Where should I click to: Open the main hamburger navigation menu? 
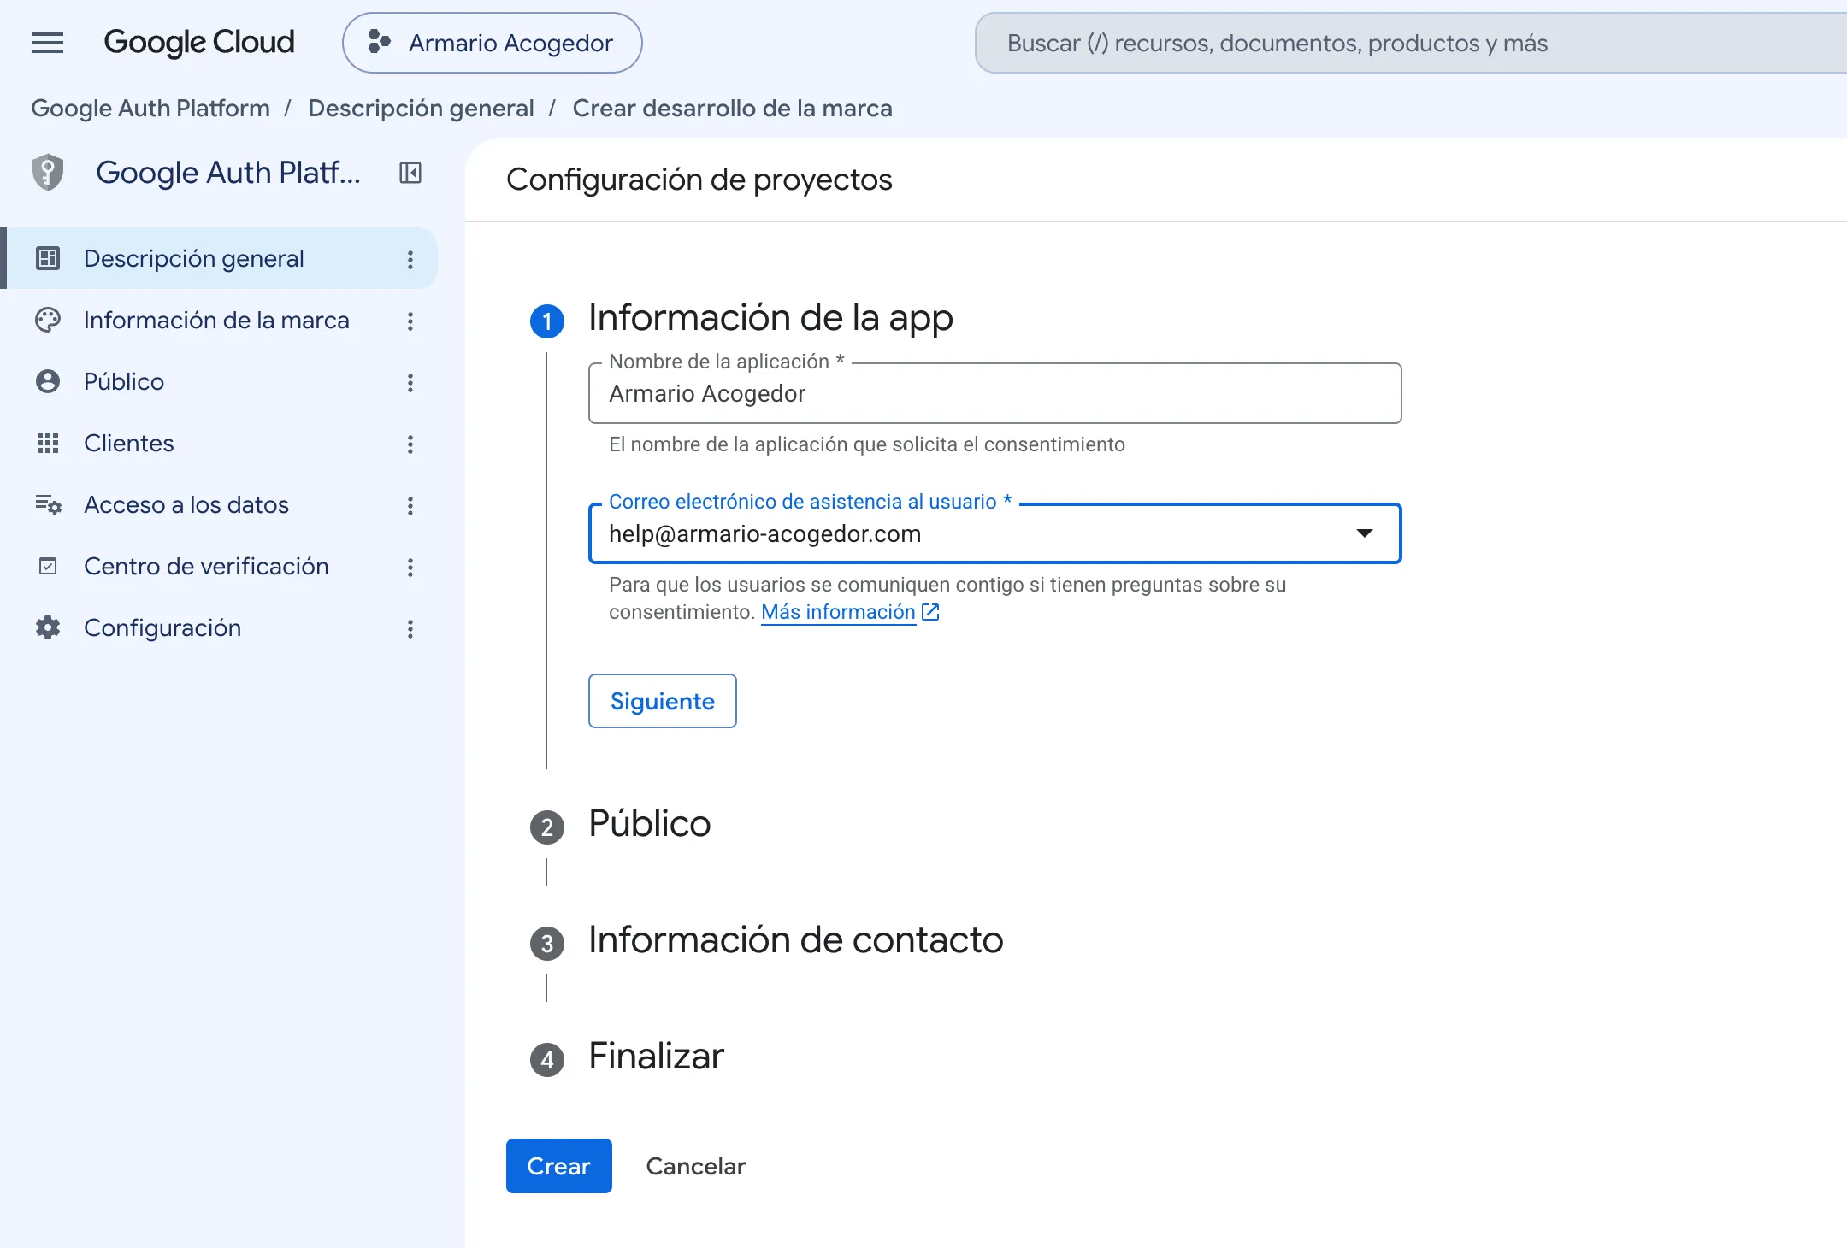pyautogui.click(x=48, y=43)
